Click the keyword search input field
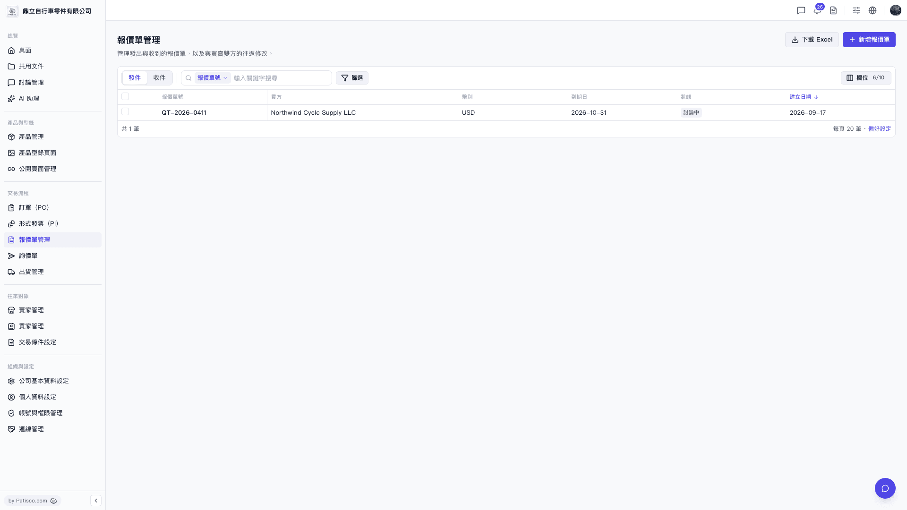The width and height of the screenshot is (907, 510). pos(281,78)
